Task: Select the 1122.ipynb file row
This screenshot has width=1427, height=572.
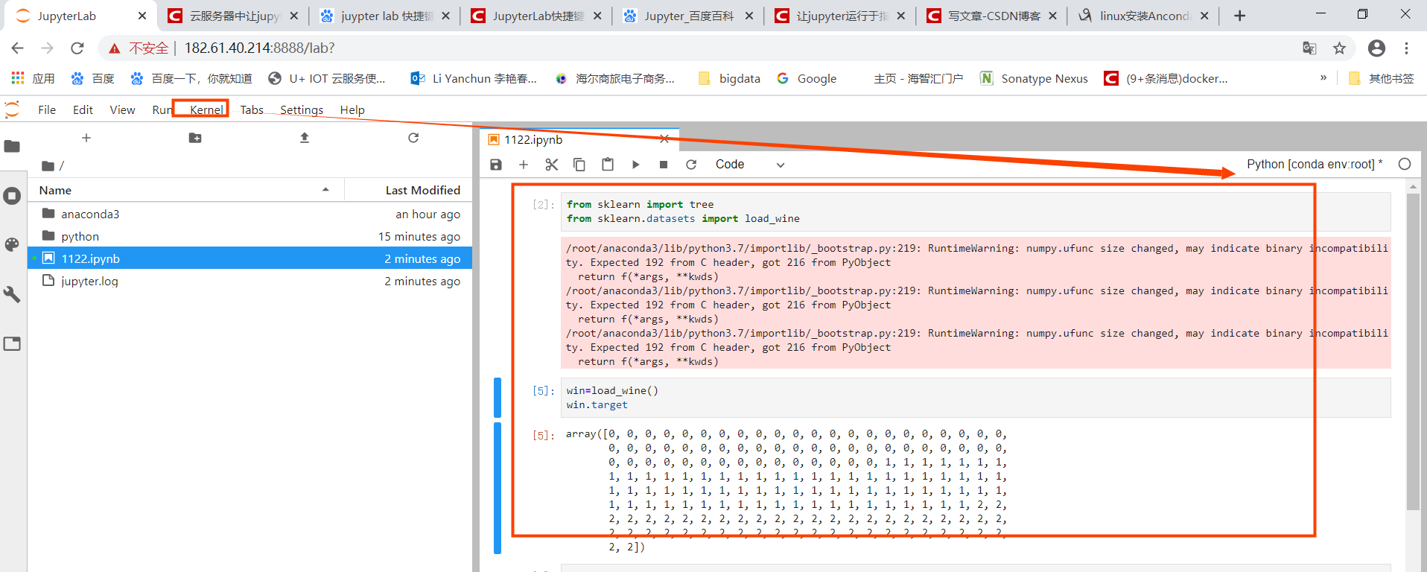Action: tap(250, 258)
